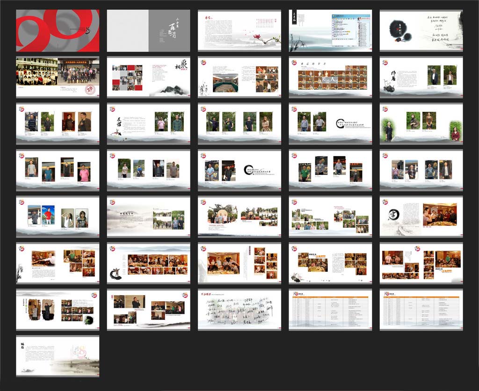This screenshot has width=479, height=391.
Task: Select the page showing the chat window screenshot
Action: [331, 30]
